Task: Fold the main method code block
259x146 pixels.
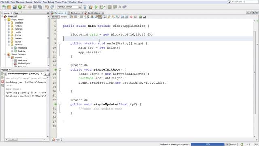Action: 60,43
